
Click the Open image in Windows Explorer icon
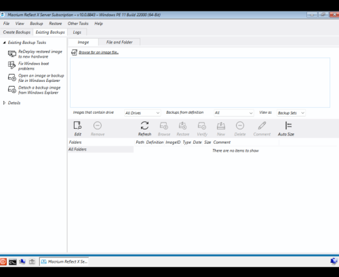click(x=12, y=78)
